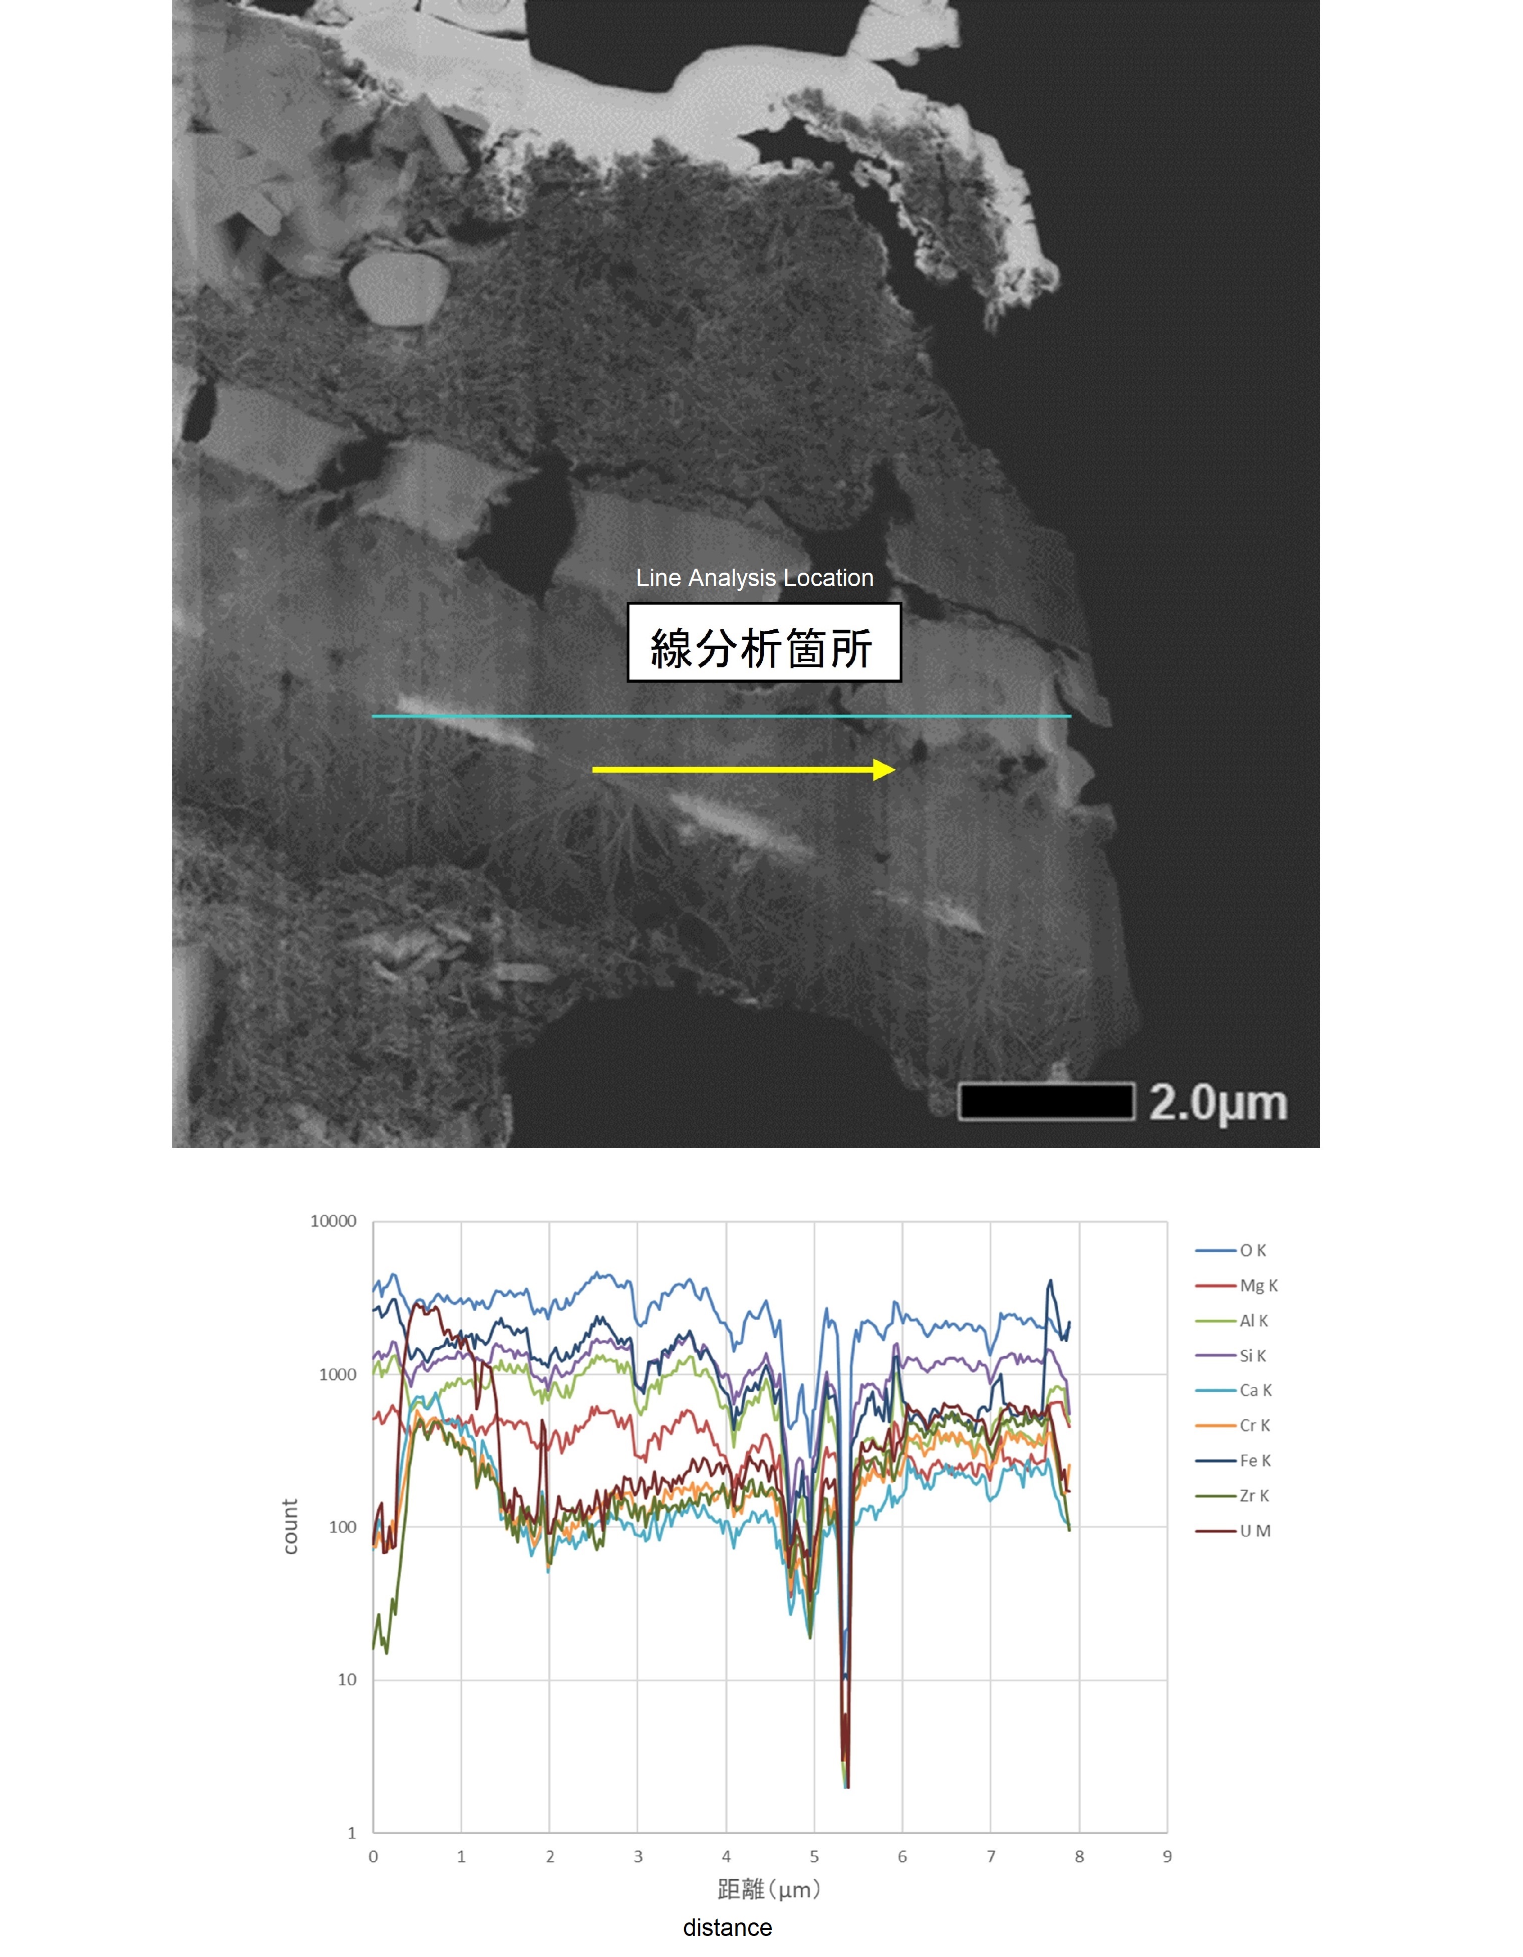Click the 100 y-axis tick label

[x=342, y=1527]
